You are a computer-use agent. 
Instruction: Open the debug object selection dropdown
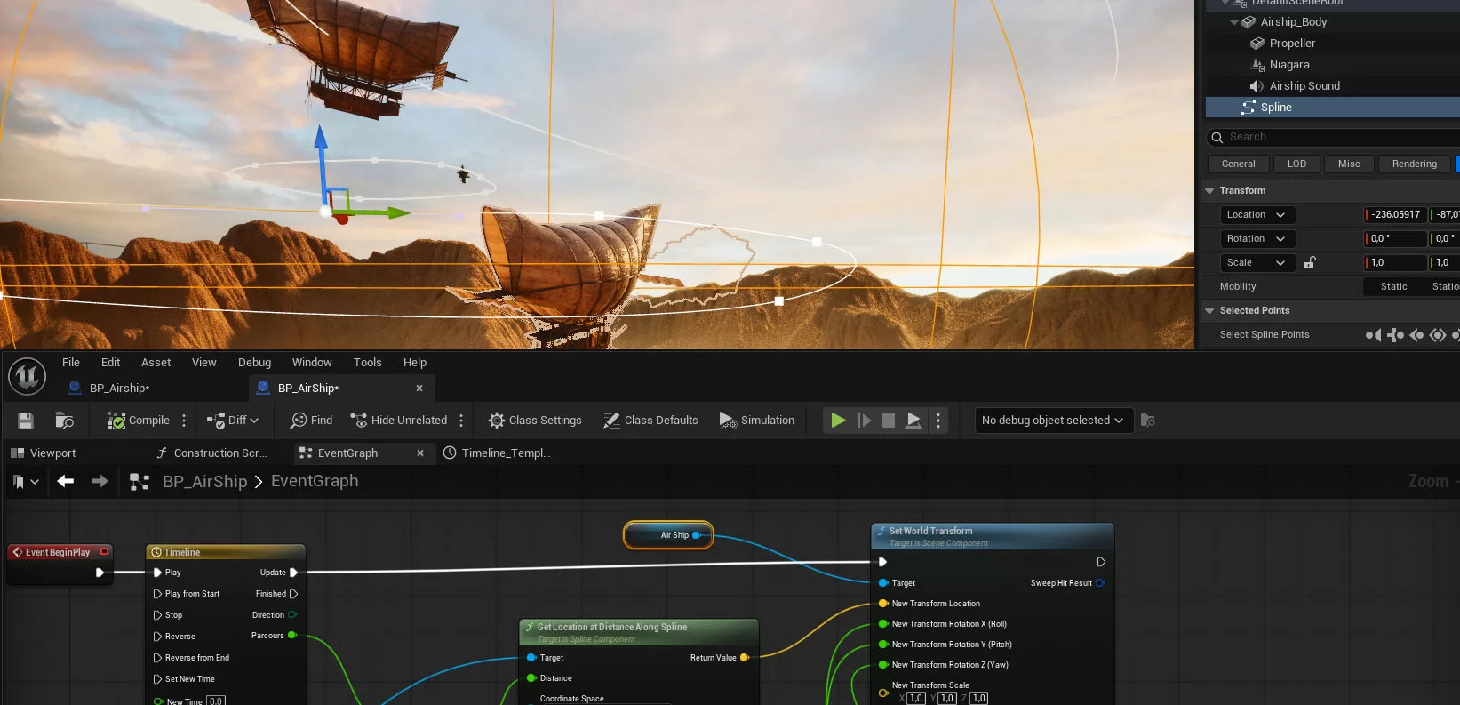1053,421
